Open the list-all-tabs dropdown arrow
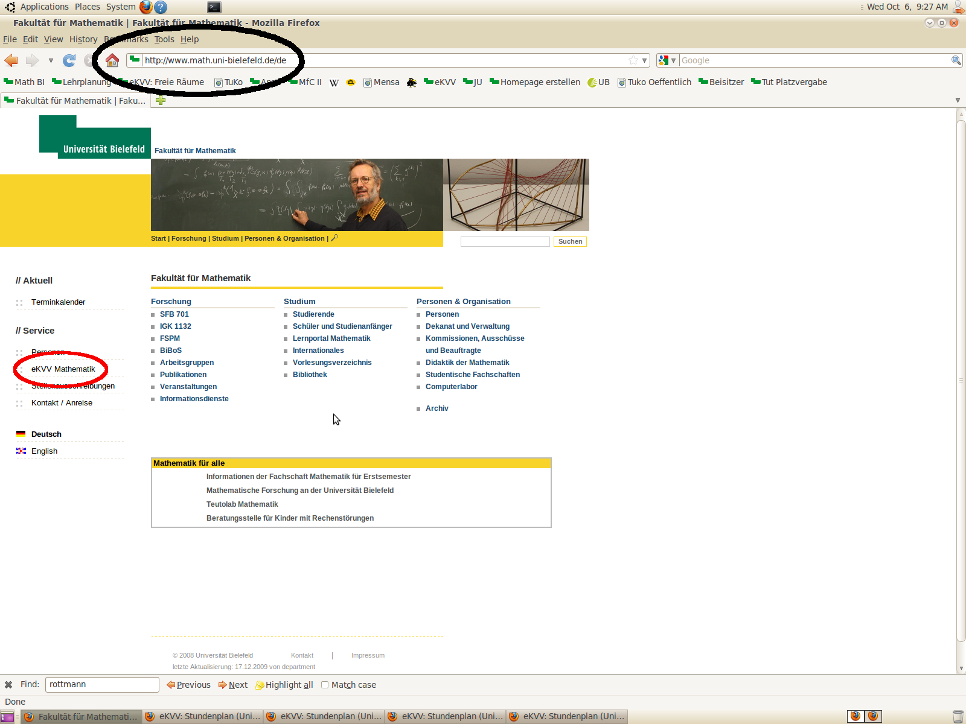966x724 pixels. 958,101
